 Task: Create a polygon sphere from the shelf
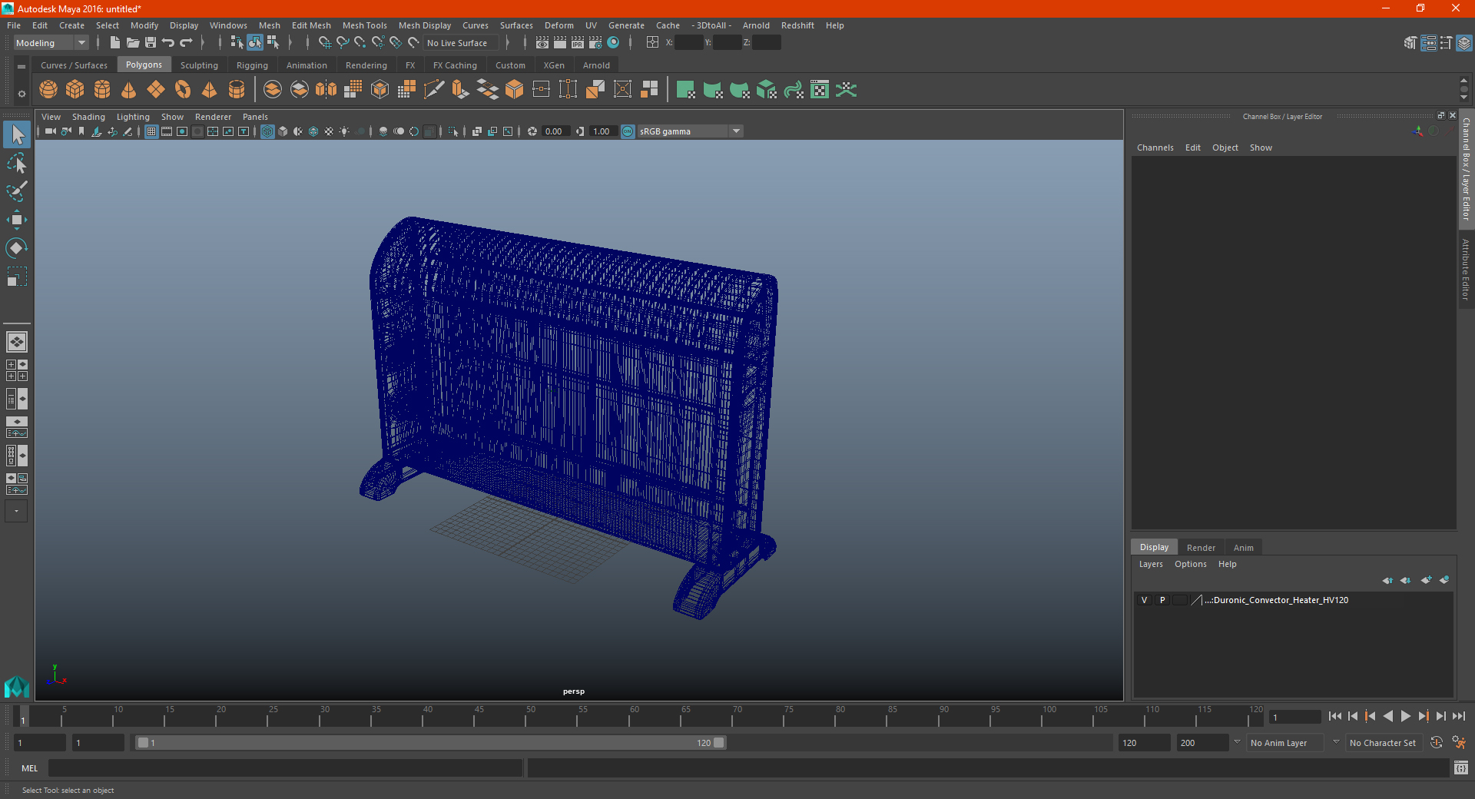pyautogui.click(x=48, y=90)
